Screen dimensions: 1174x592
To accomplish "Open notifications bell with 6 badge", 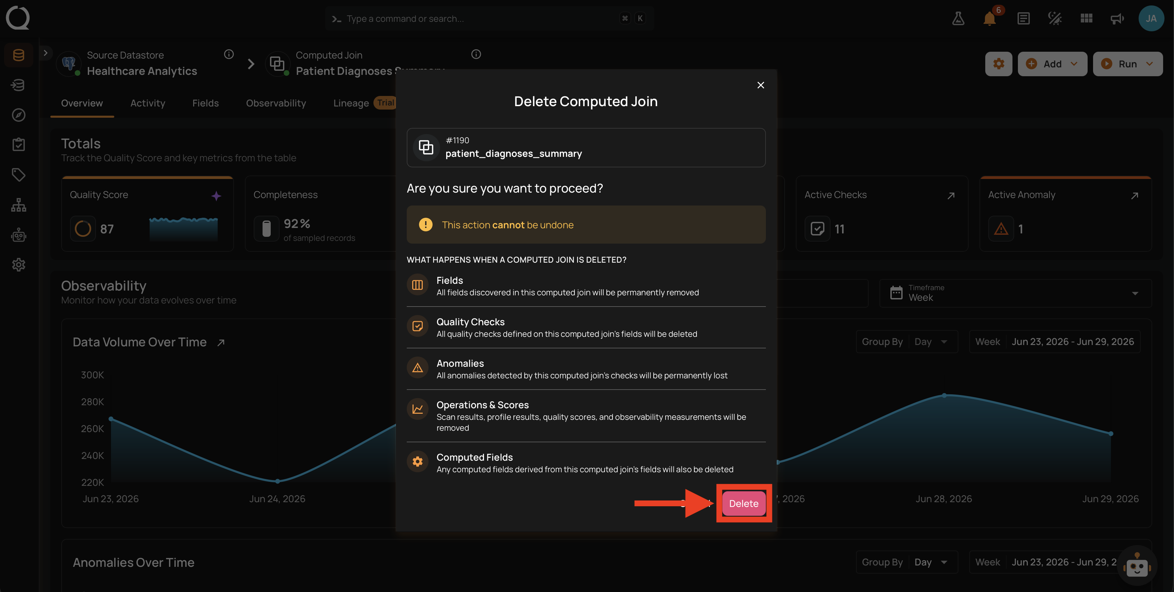I will (x=989, y=18).
